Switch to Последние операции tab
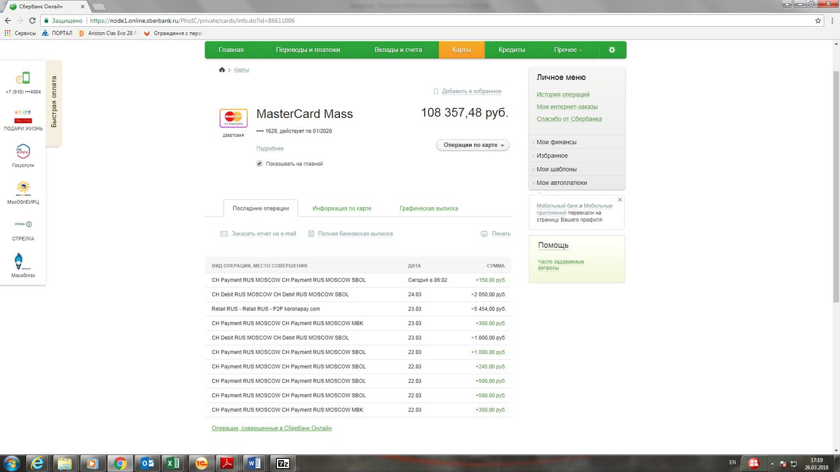Viewport: 840px width, 472px height. 261,208
